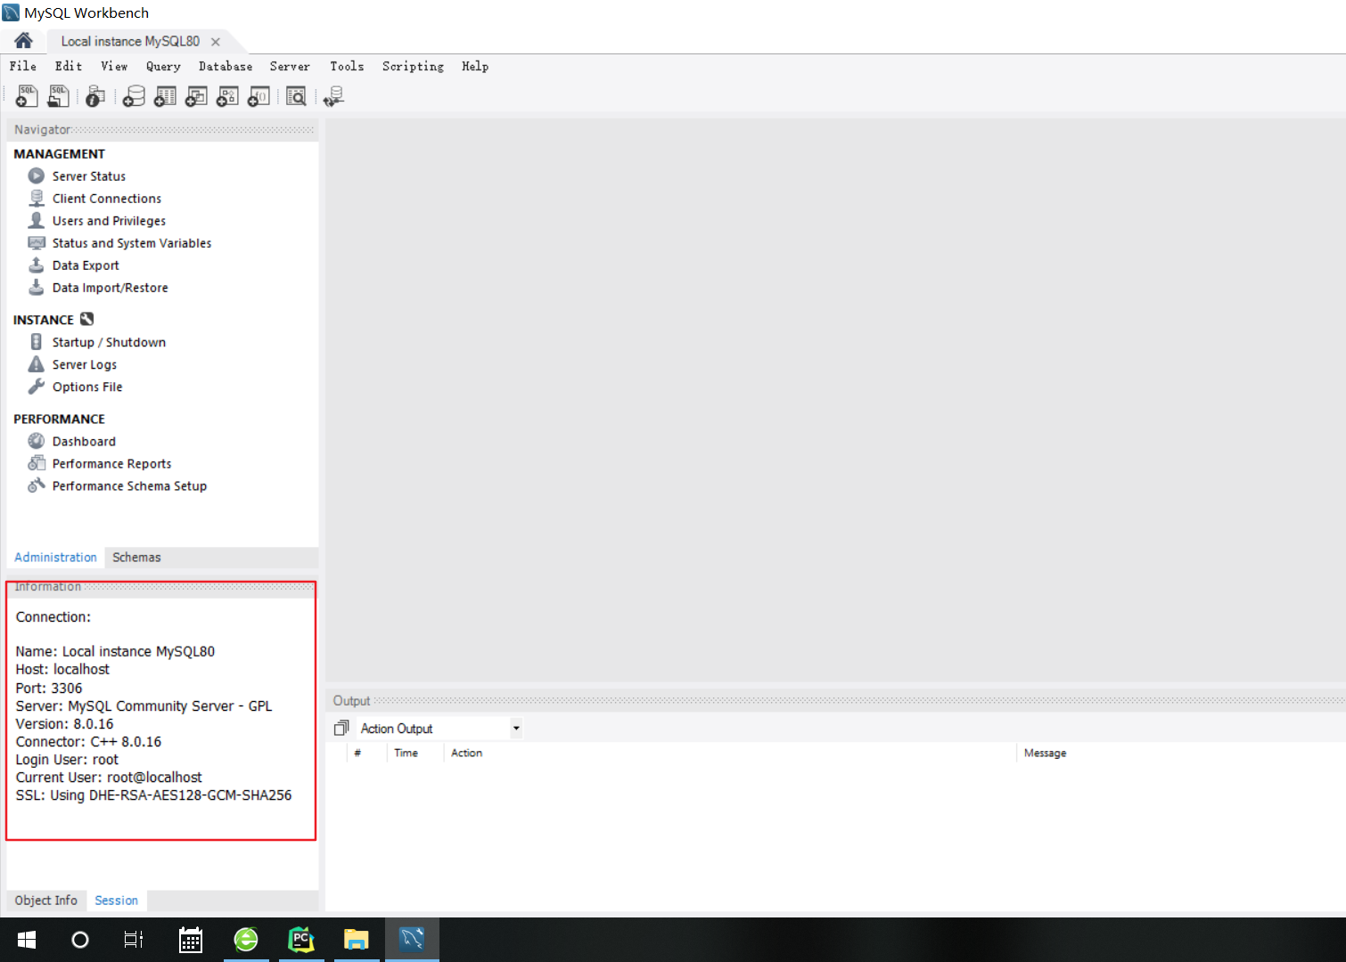Open the Options File entry
The height and width of the screenshot is (962, 1346).
pyautogui.click(x=87, y=387)
